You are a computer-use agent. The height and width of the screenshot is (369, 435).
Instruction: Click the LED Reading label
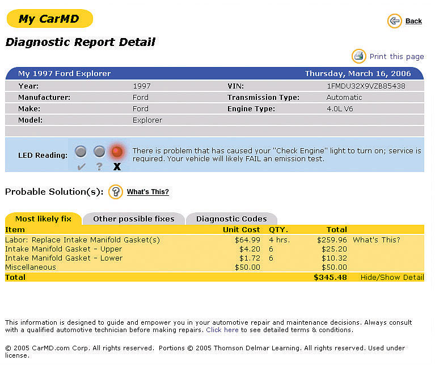coord(43,155)
